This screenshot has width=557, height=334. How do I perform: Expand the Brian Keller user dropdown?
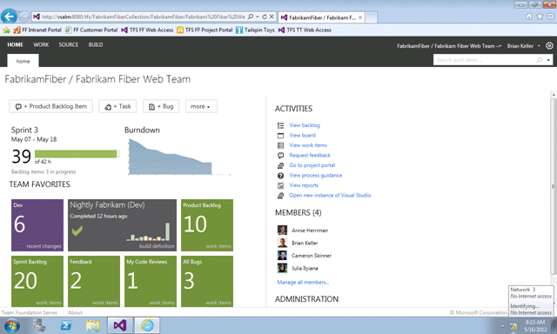tap(524, 46)
